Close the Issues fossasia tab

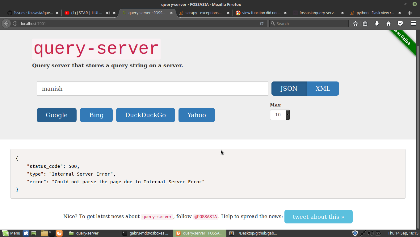pyautogui.click(x=57, y=13)
